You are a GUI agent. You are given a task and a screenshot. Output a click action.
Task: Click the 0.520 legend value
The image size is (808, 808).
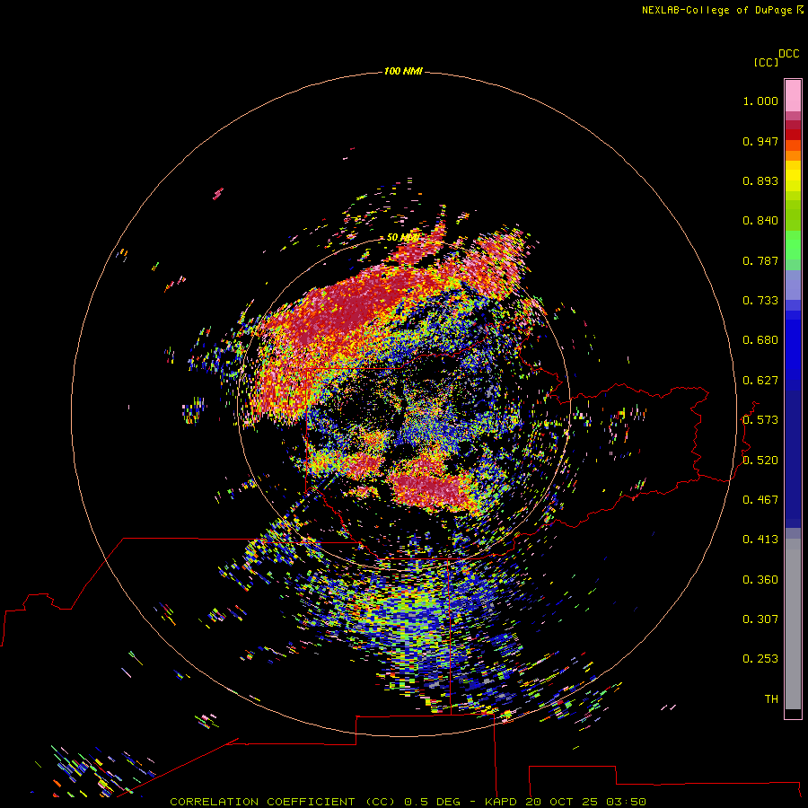(x=760, y=461)
